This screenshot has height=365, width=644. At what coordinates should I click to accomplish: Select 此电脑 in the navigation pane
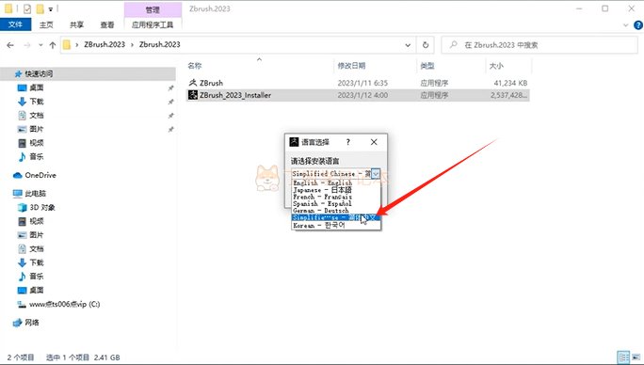[36, 194]
